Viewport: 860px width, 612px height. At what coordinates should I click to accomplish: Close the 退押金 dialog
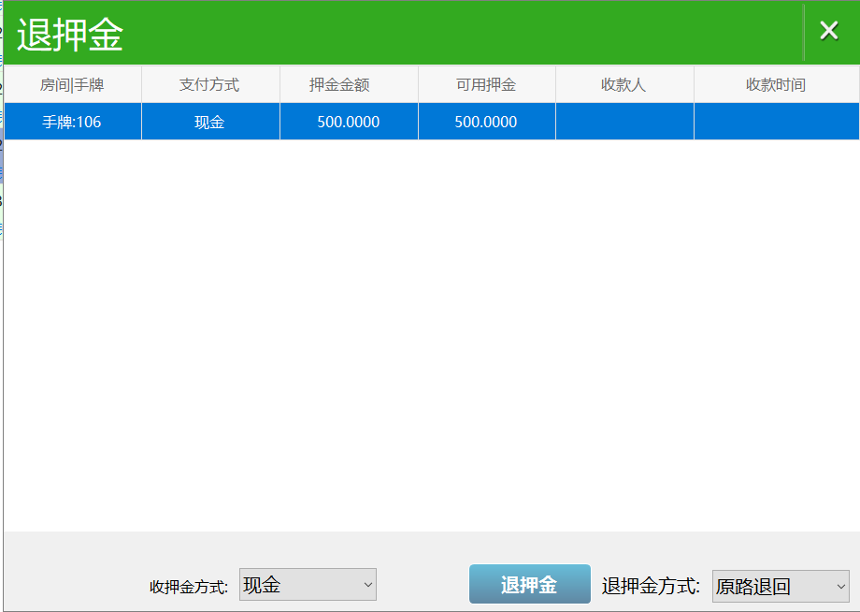(x=829, y=30)
